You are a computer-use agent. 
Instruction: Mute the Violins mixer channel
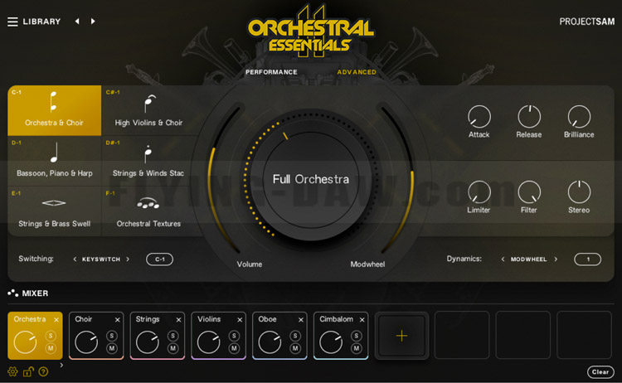point(234,348)
